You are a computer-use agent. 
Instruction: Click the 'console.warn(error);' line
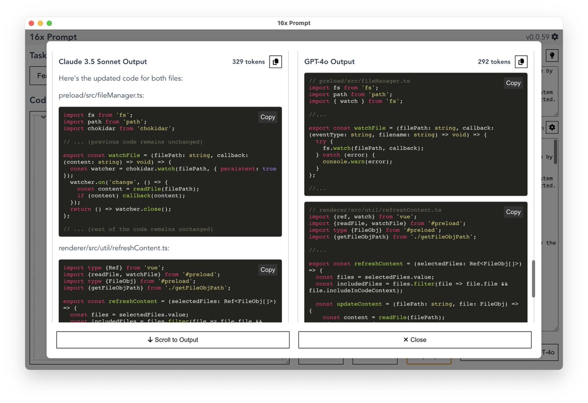[357, 162]
